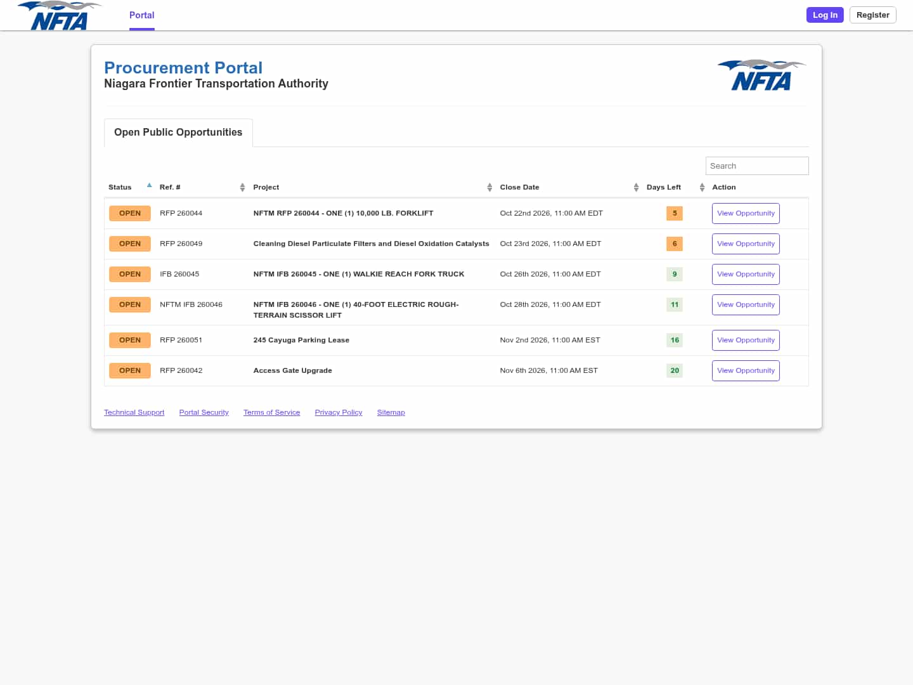View Opportunity for RFP 260049 diesel filters
The height and width of the screenshot is (685, 913).
746,244
